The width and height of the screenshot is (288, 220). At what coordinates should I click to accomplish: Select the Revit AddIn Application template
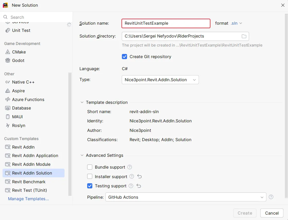(34, 156)
